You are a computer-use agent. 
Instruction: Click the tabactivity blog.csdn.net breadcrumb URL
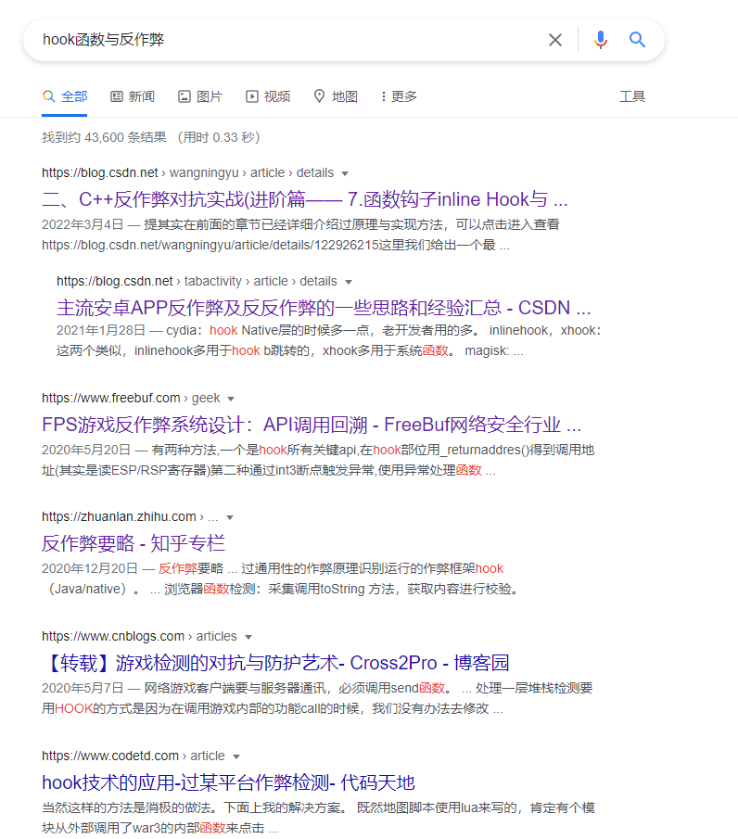(197, 282)
